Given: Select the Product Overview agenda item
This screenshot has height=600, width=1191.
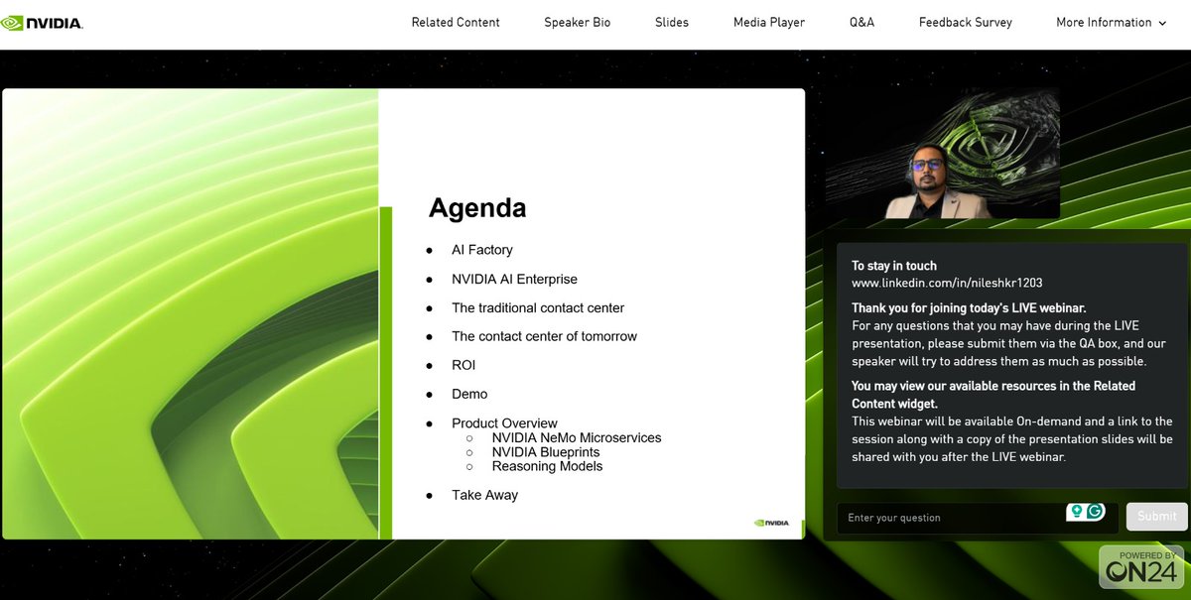Looking at the screenshot, I should coord(504,422).
